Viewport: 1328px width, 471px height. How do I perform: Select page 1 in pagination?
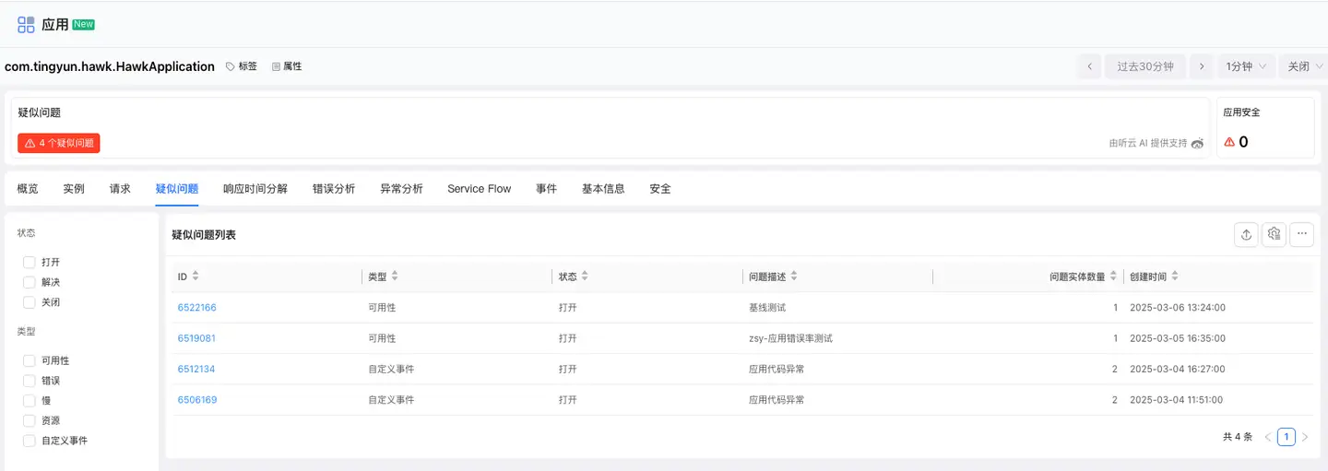click(1286, 437)
